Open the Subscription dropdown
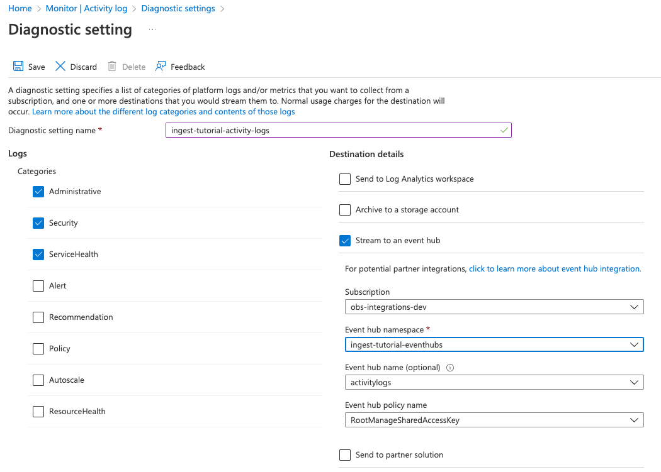 click(x=635, y=307)
